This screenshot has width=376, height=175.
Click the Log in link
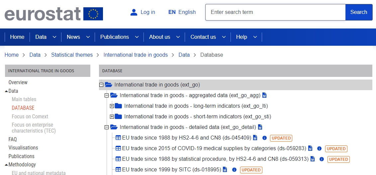pos(148,12)
